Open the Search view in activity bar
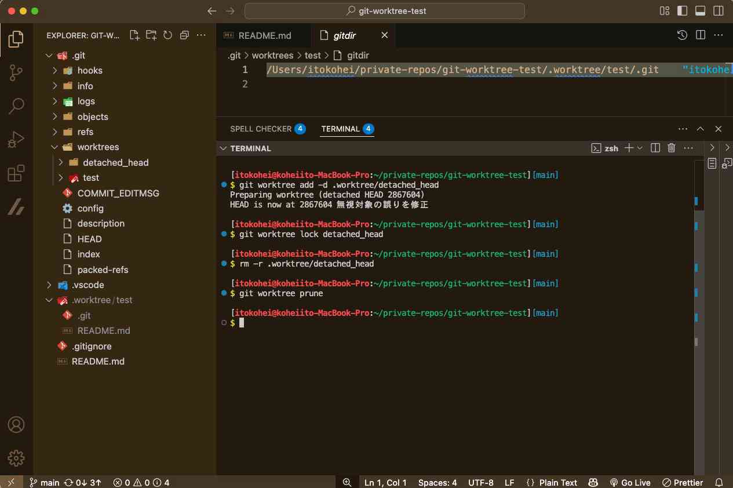The height and width of the screenshot is (488, 733). pyautogui.click(x=16, y=106)
